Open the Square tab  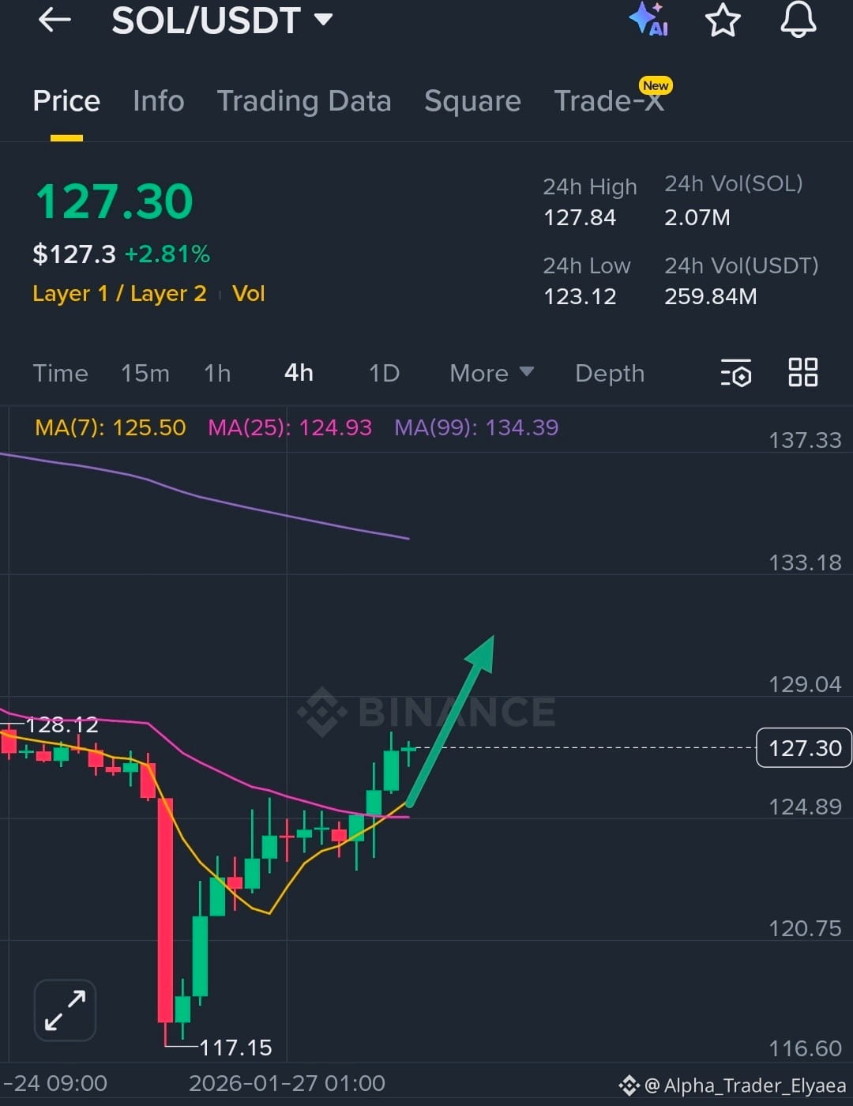472,101
